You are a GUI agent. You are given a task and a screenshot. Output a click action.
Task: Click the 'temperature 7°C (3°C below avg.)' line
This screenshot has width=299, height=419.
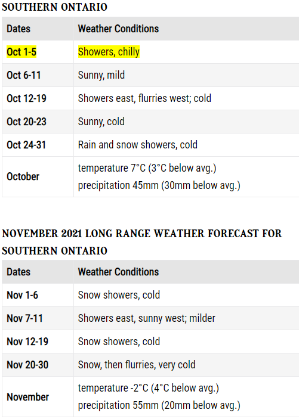click(147, 168)
